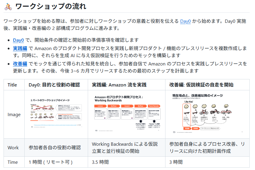Image resolution: width=255 pixels, height=170 pixels.
Task: Click the Title header cell
Action: pos(12,85)
